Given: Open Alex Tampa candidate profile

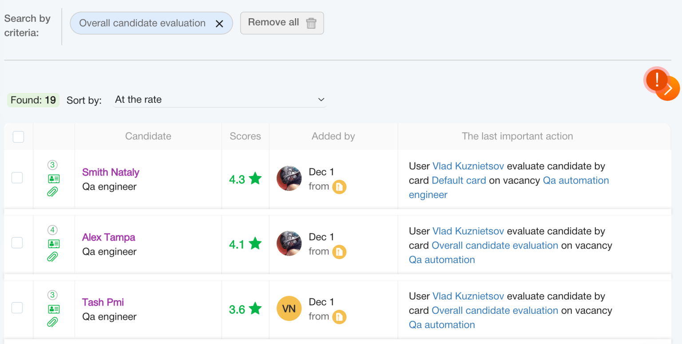Looking at the screenshot, I should point(109,237).
